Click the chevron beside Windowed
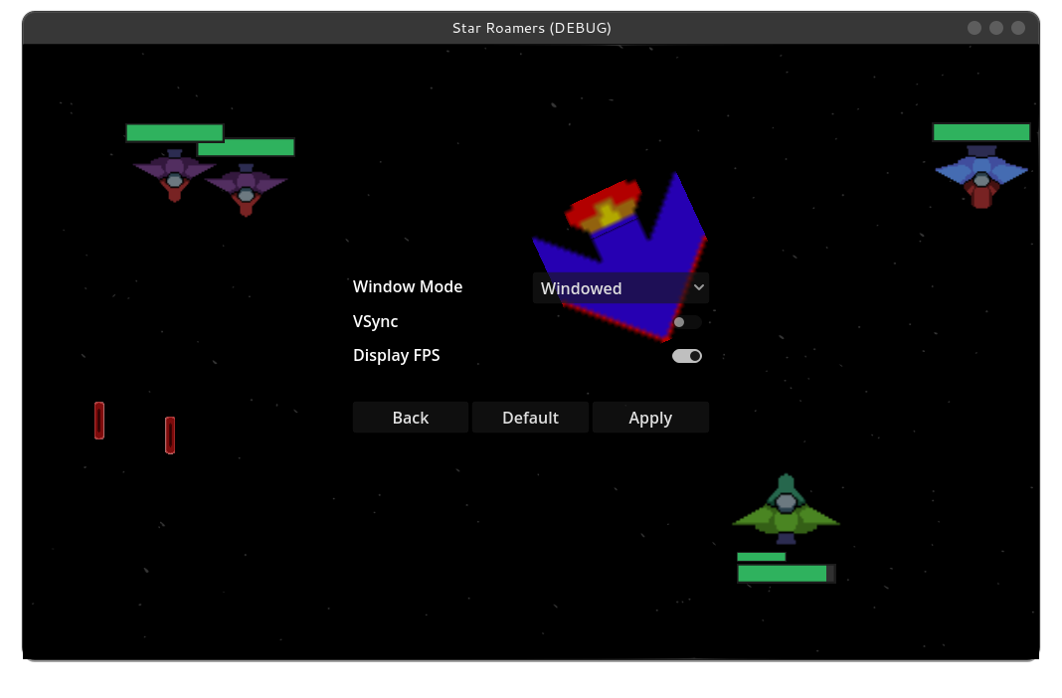This screenshot has width=1062, height=698. (699, 287)
